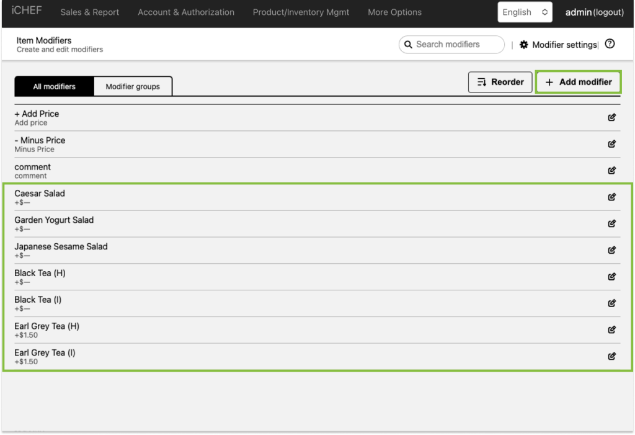Click edit icon for + Add Price

(x=612, y=118)
